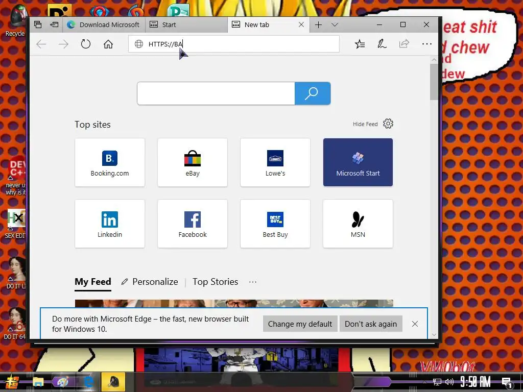Select the highlighted yellow taskbar app icon

[x=113, y=382]
